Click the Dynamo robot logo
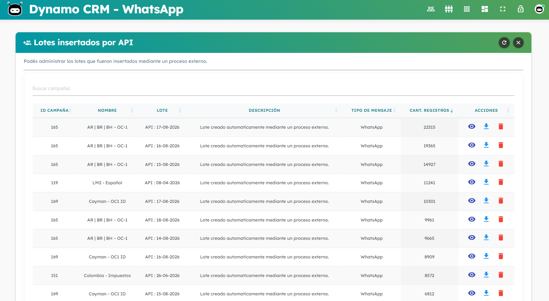 [x=15, y=9]
